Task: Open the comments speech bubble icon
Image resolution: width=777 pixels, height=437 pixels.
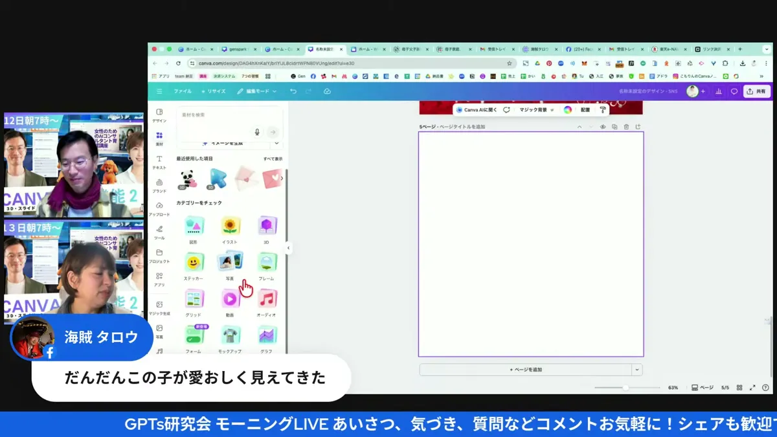Action: [x=734, y=91]
